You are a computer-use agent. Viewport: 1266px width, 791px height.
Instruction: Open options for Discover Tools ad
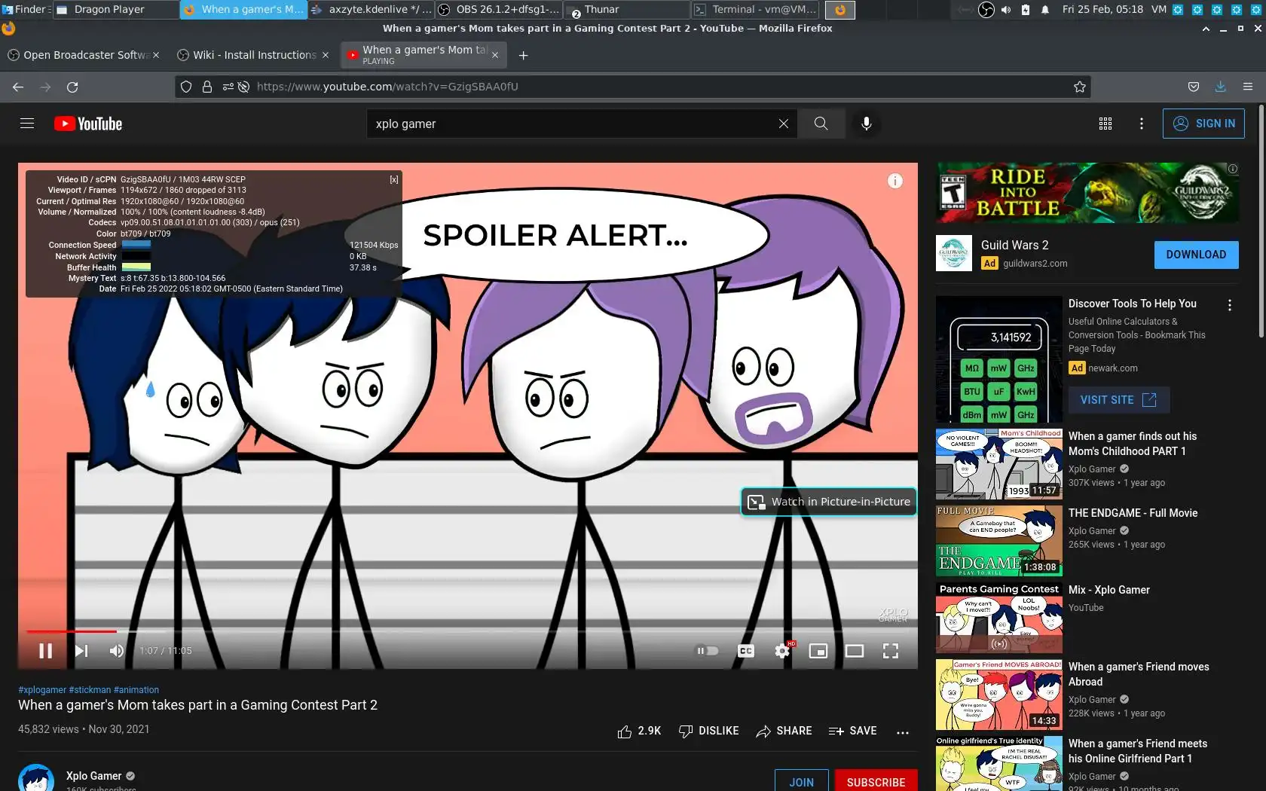click(x=1230, y=305)
